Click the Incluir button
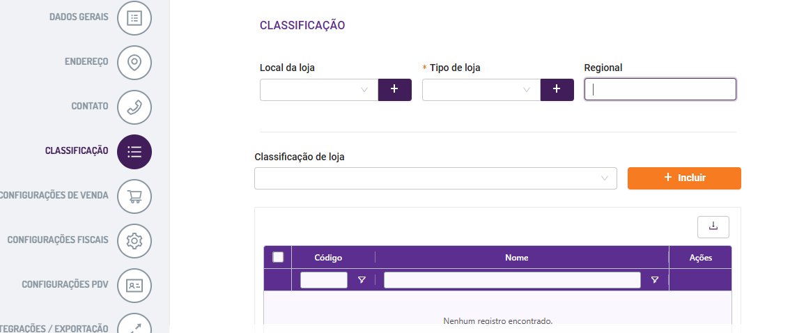Screen dimensions: 790x333 click(684, 178)
